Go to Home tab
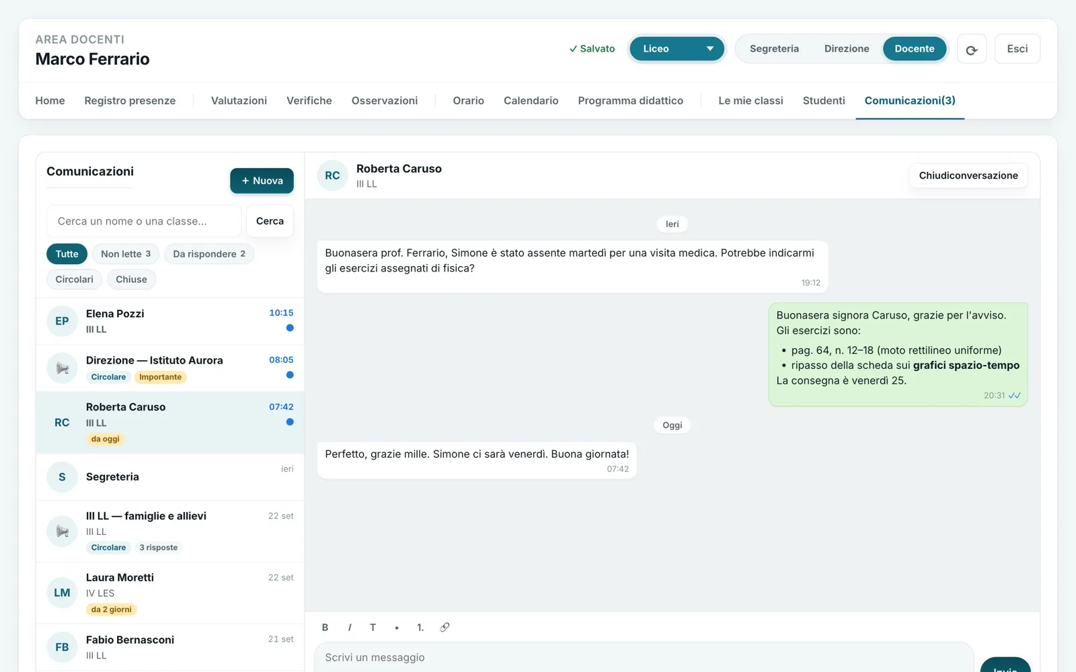Viewport: 1076px width, 672px height. click(x=50, y=101)
